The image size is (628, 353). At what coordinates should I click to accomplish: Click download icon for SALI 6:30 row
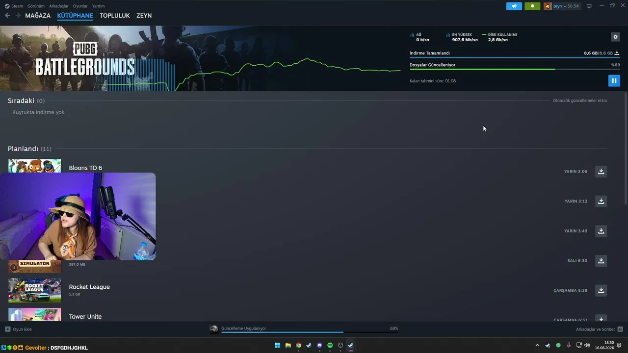click(601, 261)
